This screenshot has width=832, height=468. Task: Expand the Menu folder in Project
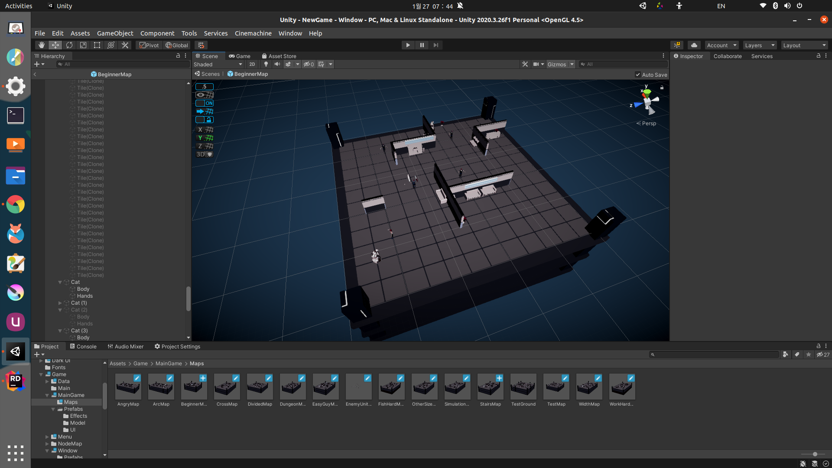[47, 437]
